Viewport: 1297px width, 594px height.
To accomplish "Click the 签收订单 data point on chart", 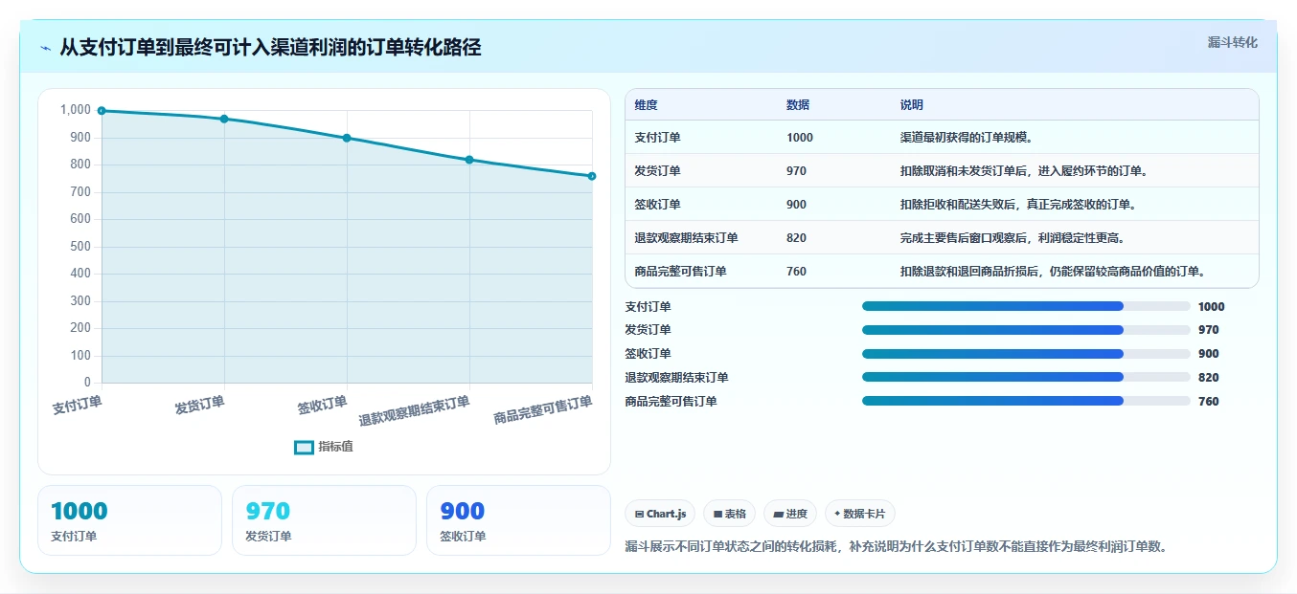I will tap(347, 138).
